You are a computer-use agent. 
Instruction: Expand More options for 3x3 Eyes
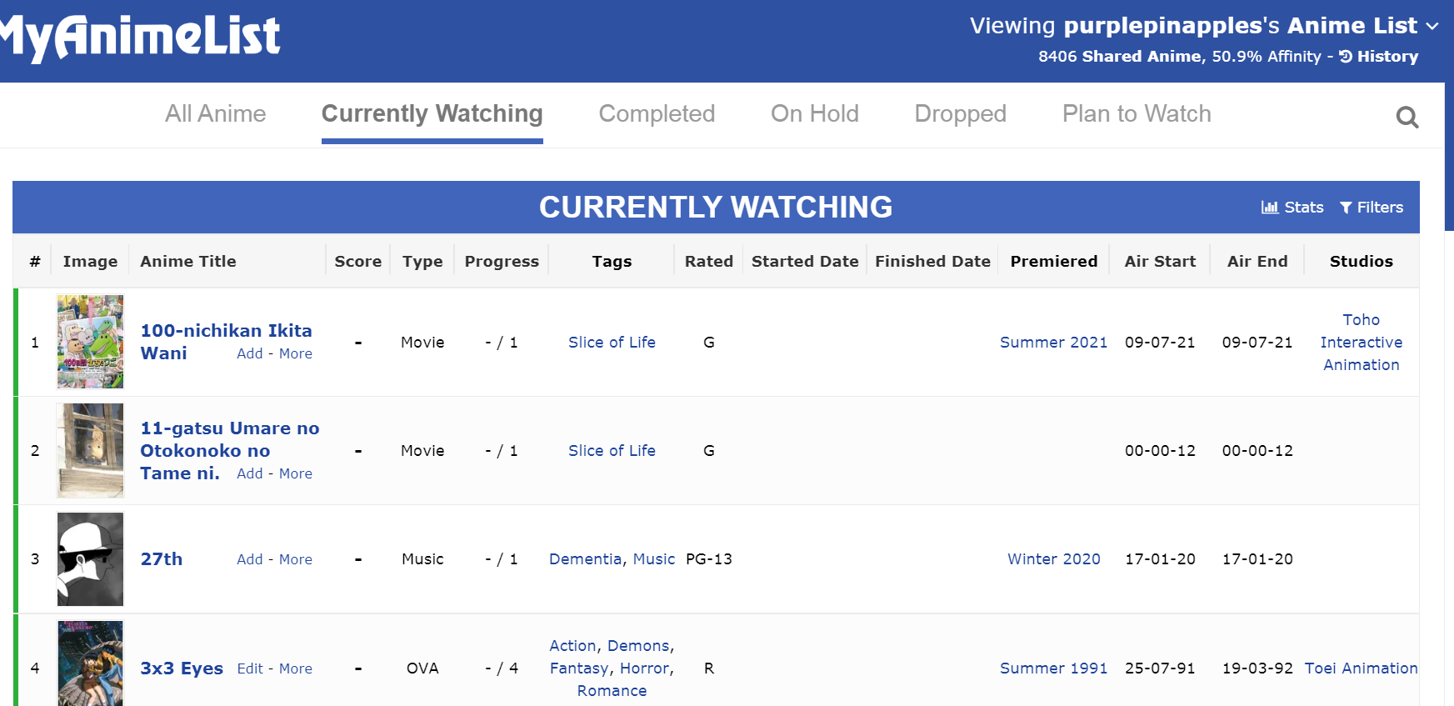point(296,668)
